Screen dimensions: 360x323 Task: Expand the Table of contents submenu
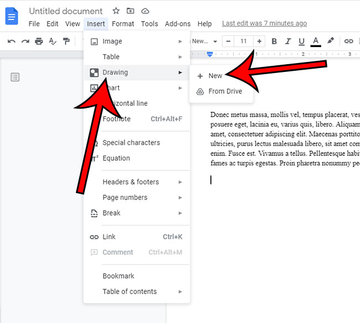click(x=136, y=291)
